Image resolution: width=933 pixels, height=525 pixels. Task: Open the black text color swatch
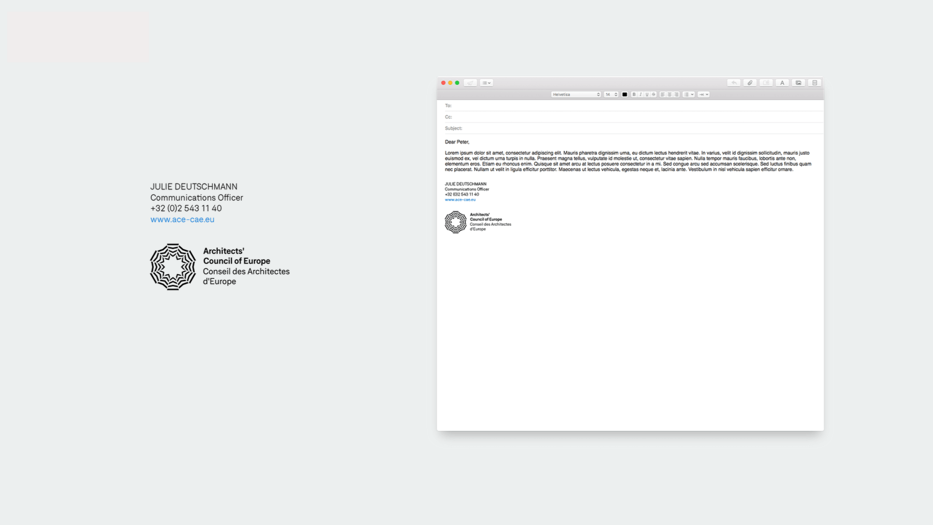coord(625,94)
